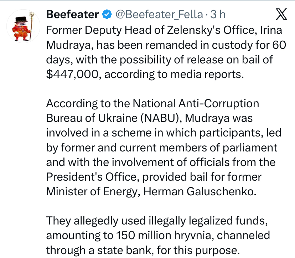The height and width of the screenshot is (258, 295).
Task: Click the blue verified badge icon
Action: click(107, 15)
